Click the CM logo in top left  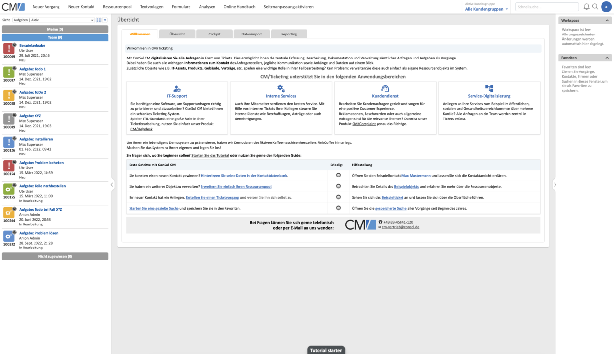[13, 7]
